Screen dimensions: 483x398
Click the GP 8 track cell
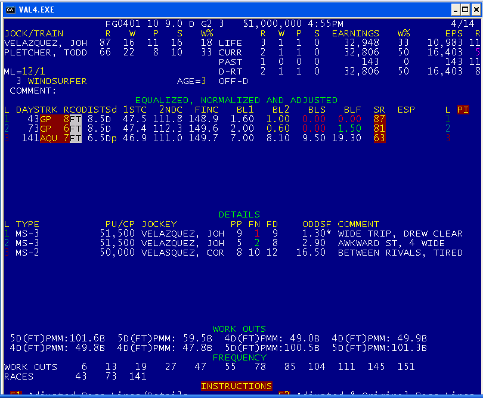pyautogui.click(x=55, y=119)
